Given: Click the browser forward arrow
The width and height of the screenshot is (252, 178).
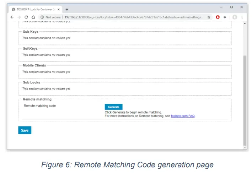Looking at the screenshot, I should click(19, 17).
